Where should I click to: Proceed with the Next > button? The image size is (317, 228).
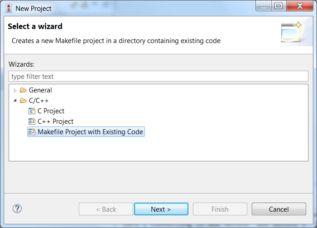[x=161, y=209]
